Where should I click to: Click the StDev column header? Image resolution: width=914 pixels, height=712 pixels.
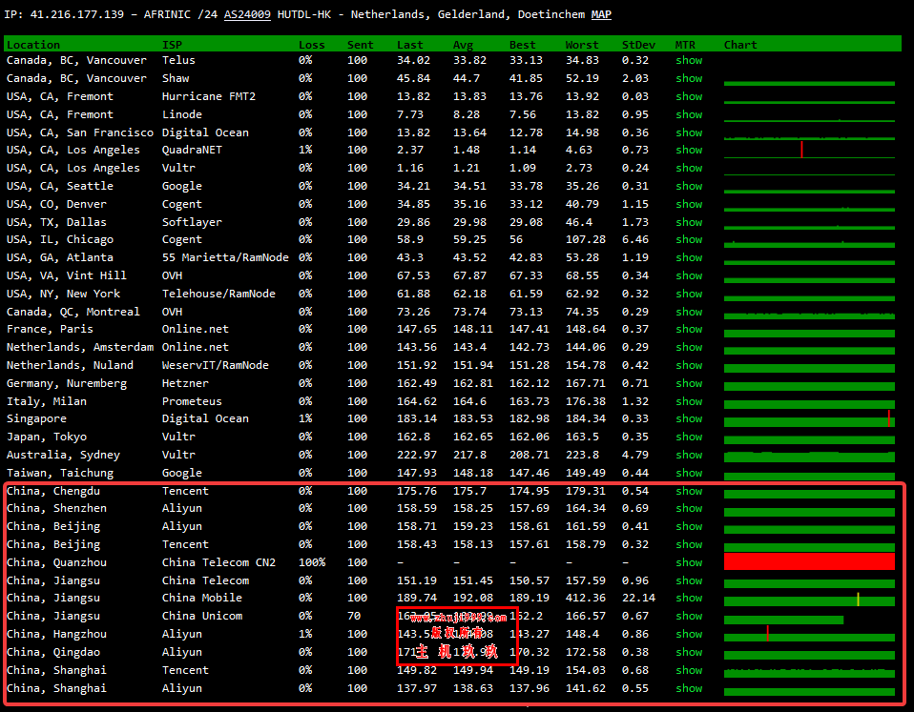click(638, 45)
